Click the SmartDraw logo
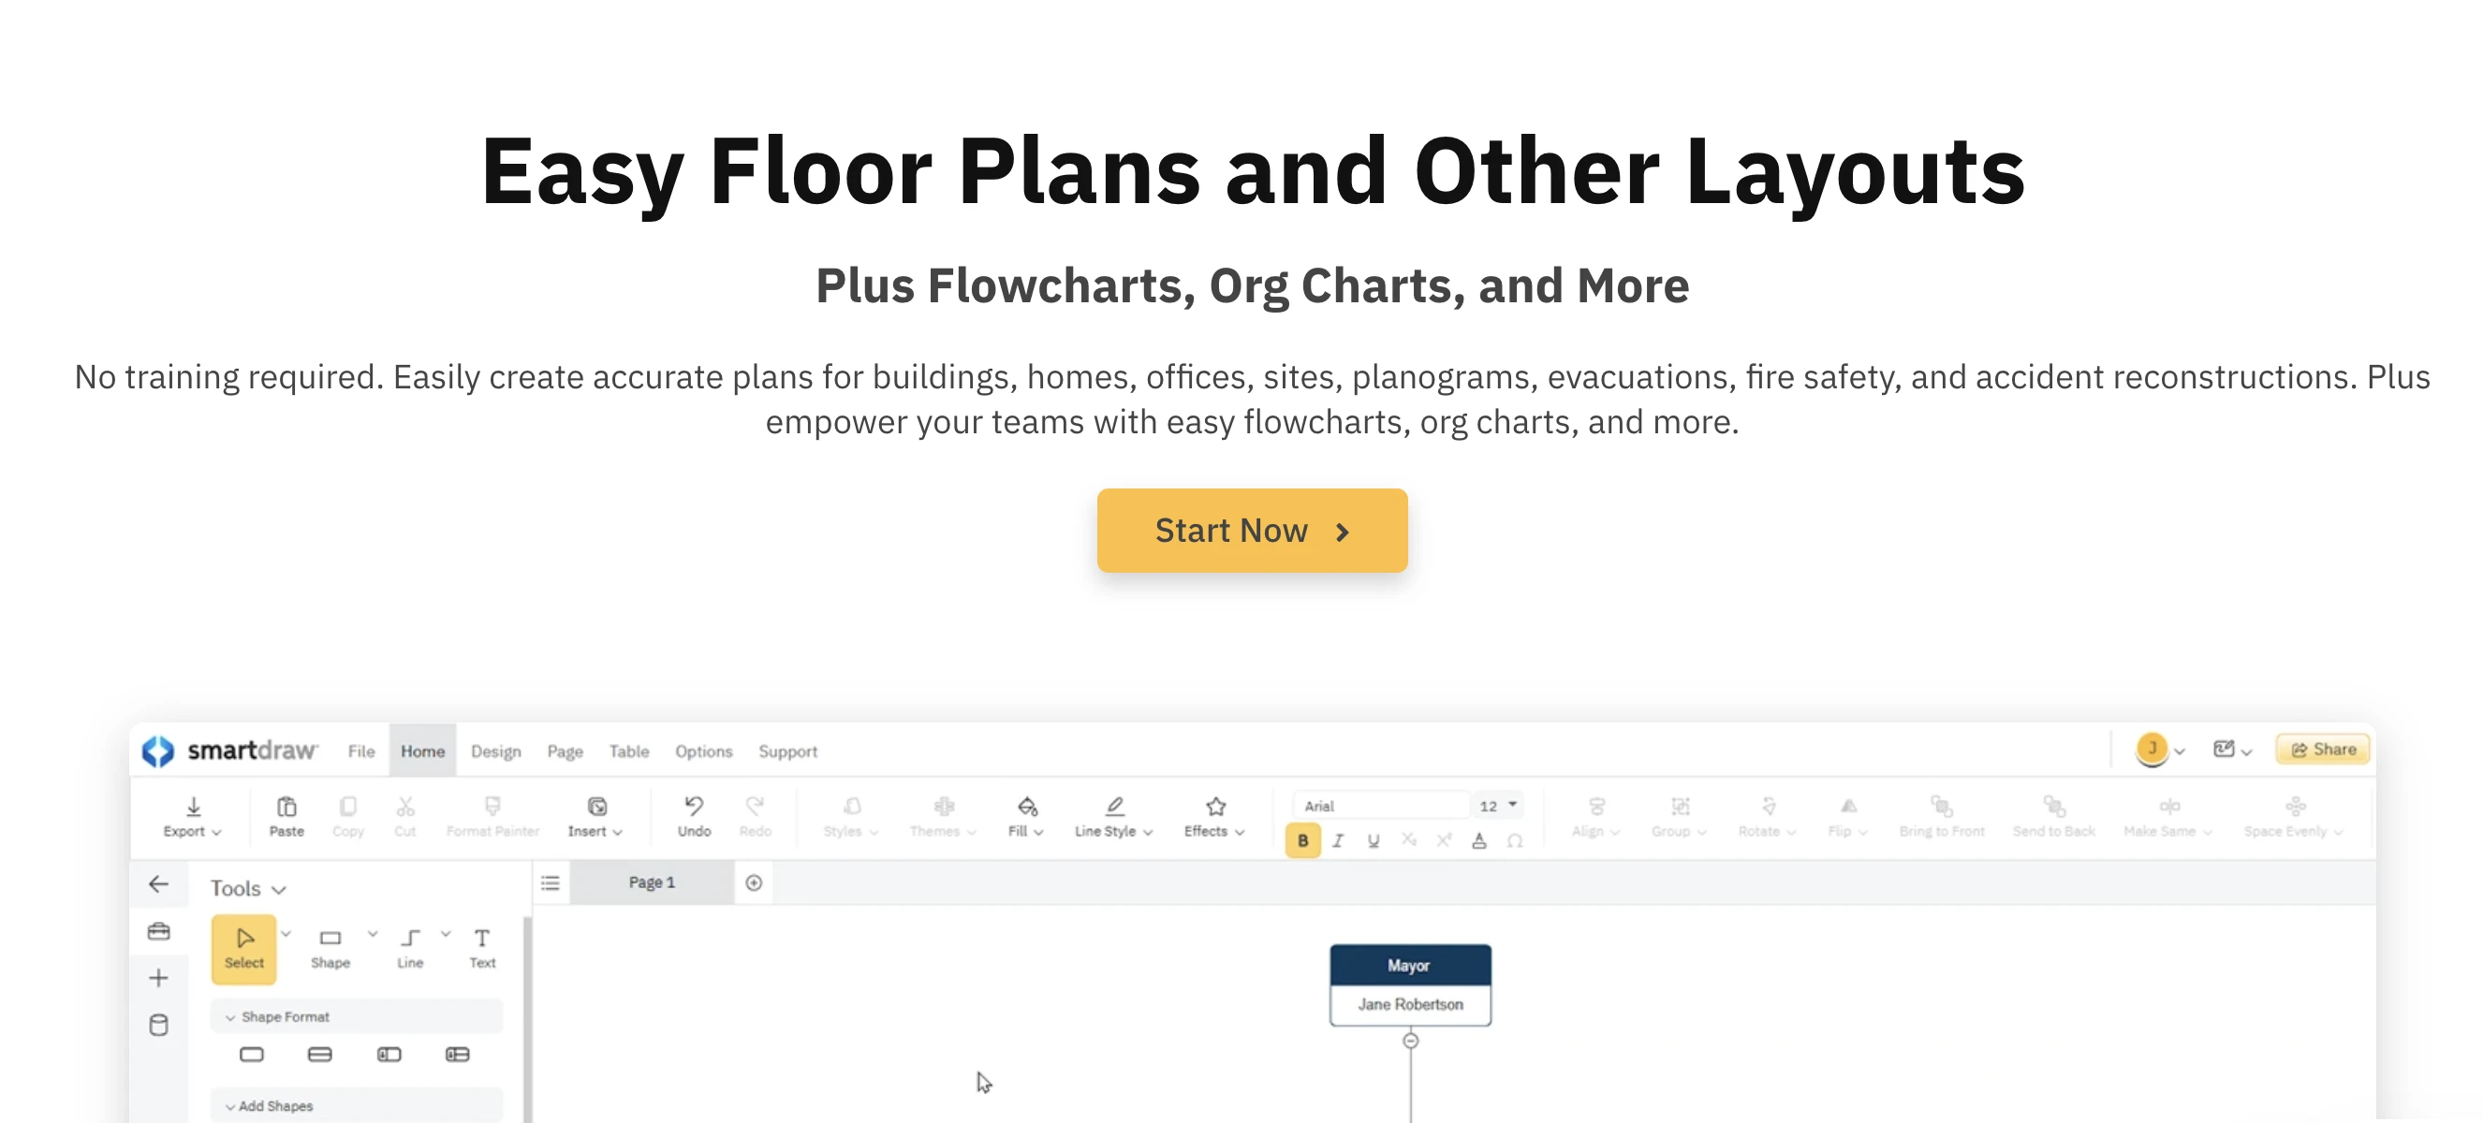This screenshot has width=2483, height=1123. 229,751
